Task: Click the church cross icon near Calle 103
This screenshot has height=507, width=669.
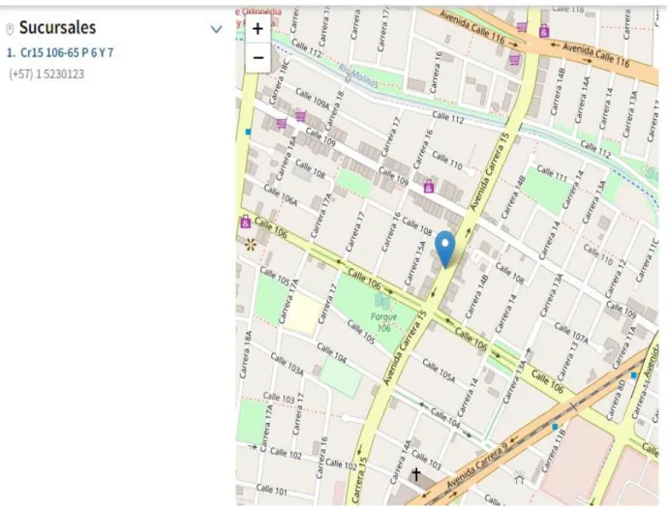Action: coord(415,474)
